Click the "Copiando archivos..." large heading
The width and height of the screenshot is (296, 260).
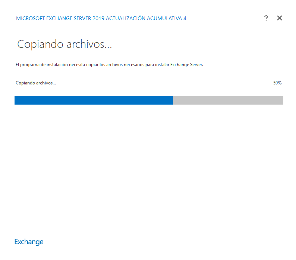pos(64,44)
